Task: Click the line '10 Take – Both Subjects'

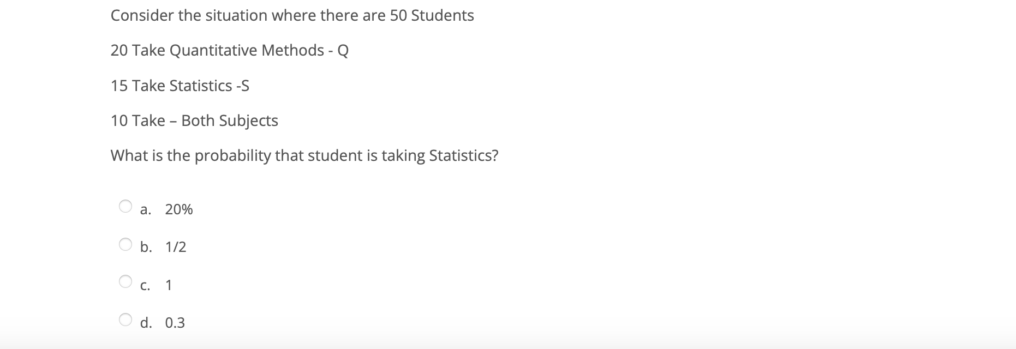Action: pos(194,121)
